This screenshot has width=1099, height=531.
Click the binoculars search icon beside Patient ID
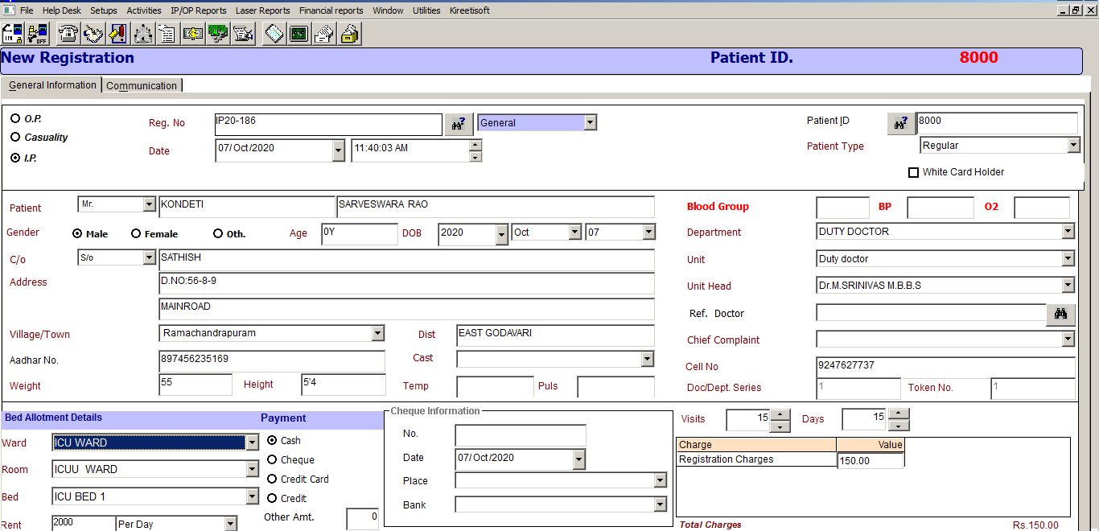(901, 123)
